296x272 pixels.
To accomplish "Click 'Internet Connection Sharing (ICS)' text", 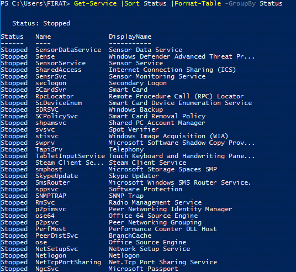I will (172, 70).
